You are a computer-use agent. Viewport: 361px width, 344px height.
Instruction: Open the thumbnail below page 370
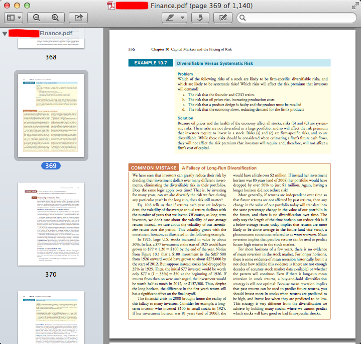coord(51,317)
